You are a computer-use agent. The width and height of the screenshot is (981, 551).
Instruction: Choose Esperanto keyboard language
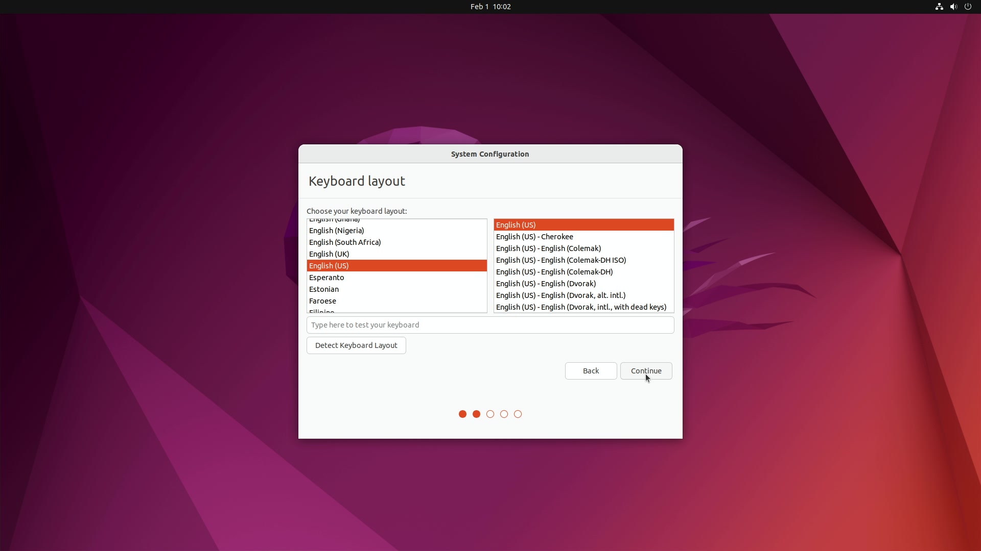(396, 278)
